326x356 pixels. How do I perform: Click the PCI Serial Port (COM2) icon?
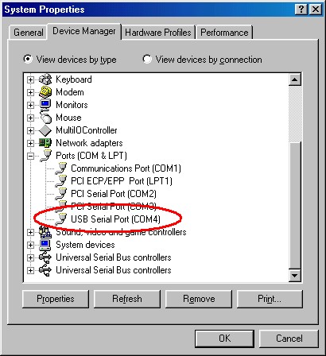(x=61, y=194)
